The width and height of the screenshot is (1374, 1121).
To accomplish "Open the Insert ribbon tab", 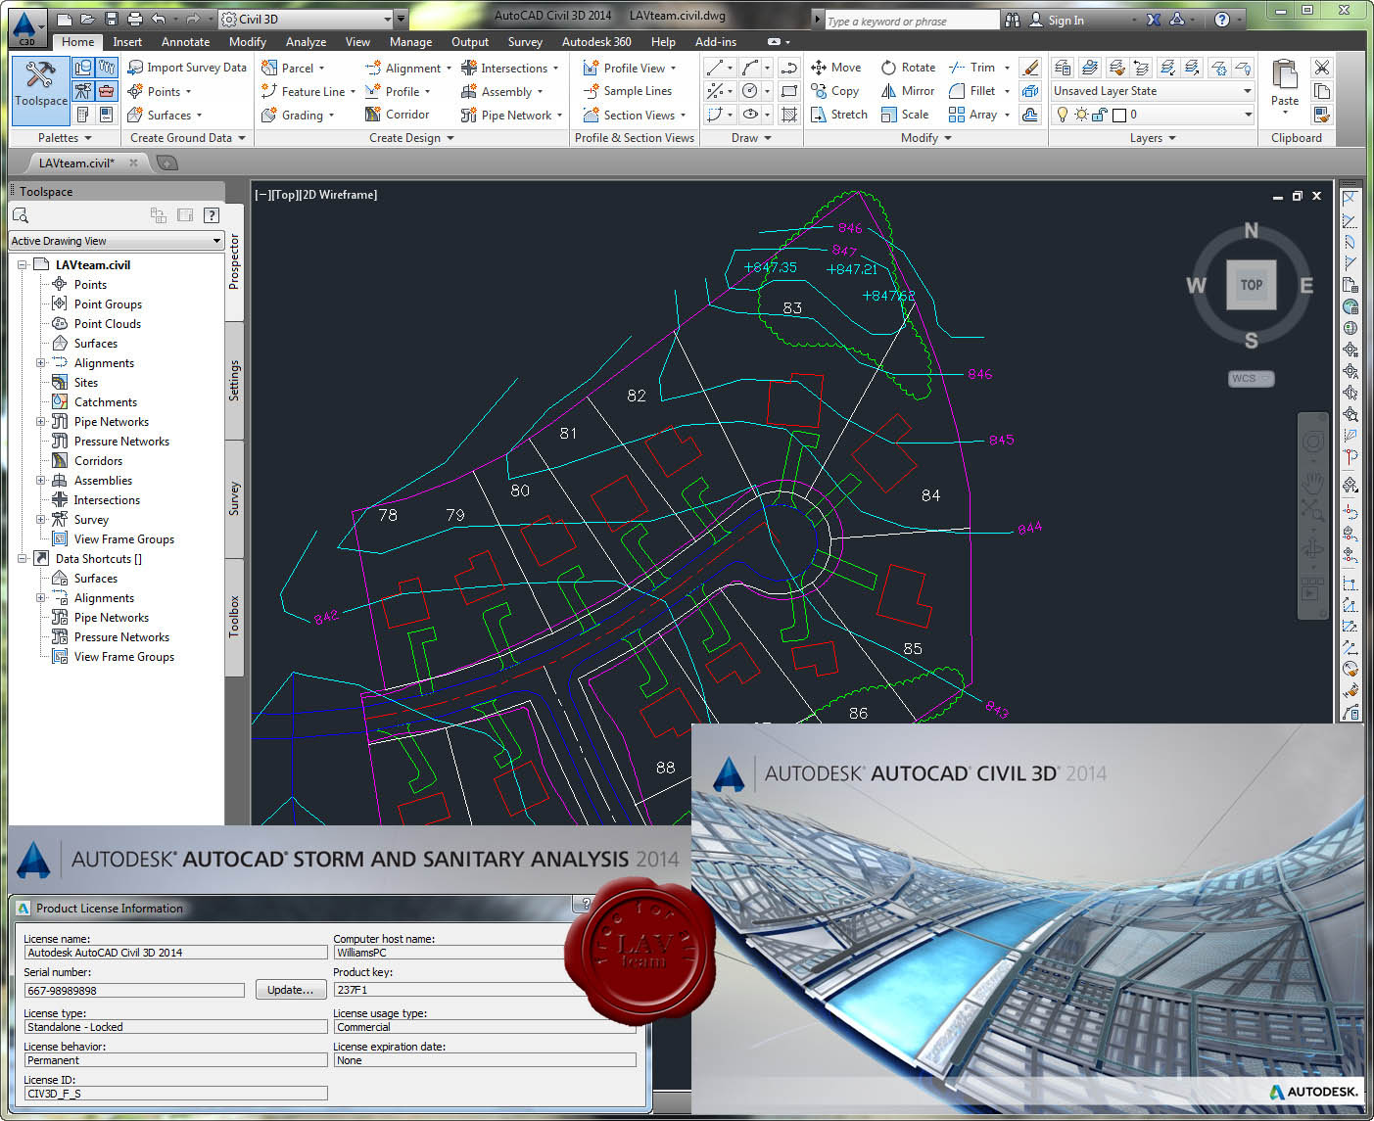I will point(127,42).
